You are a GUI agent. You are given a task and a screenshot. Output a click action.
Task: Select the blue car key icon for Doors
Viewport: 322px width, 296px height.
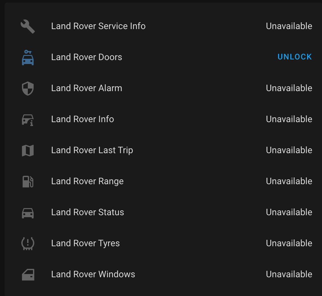(x=27, y=57)
